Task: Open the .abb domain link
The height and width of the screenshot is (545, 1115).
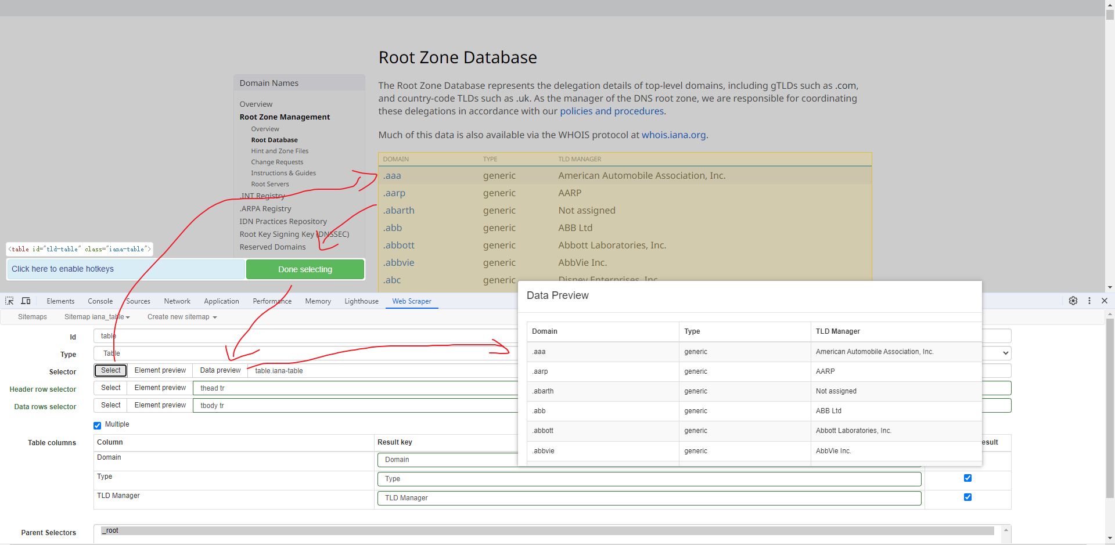Action: tap(393, 228)
